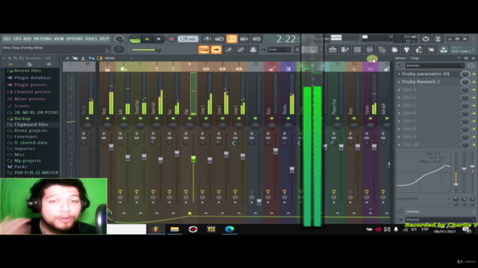
Task: Open the Piano roll window
Action: [345, 50]
